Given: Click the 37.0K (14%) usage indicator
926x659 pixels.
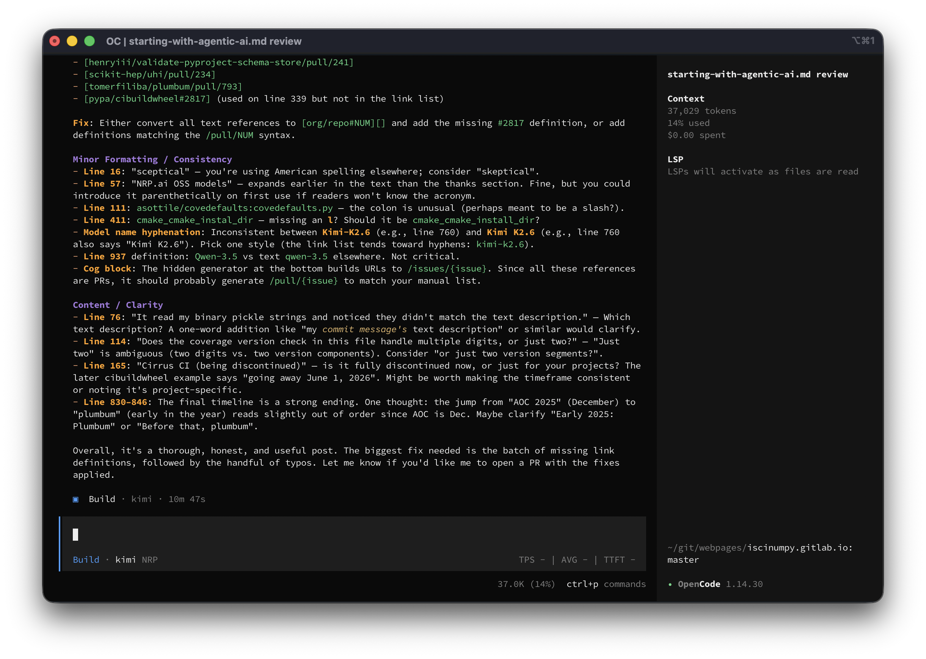Looking at the screenshot, I should [526, 584].
